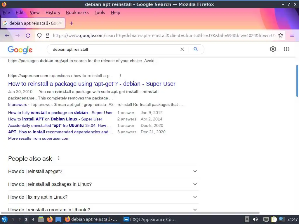Open the Google apps grid
The width and height of the screenshot is (299, 224).
[x=286, y=49]
